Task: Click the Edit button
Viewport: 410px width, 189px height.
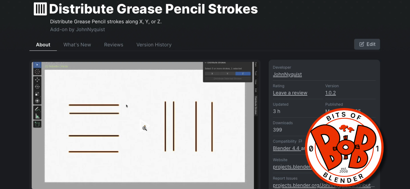Action: [367, 44]
